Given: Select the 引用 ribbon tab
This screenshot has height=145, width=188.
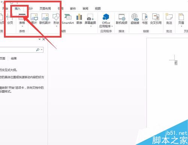Looking at the screenshot, I should pos(61,9).
